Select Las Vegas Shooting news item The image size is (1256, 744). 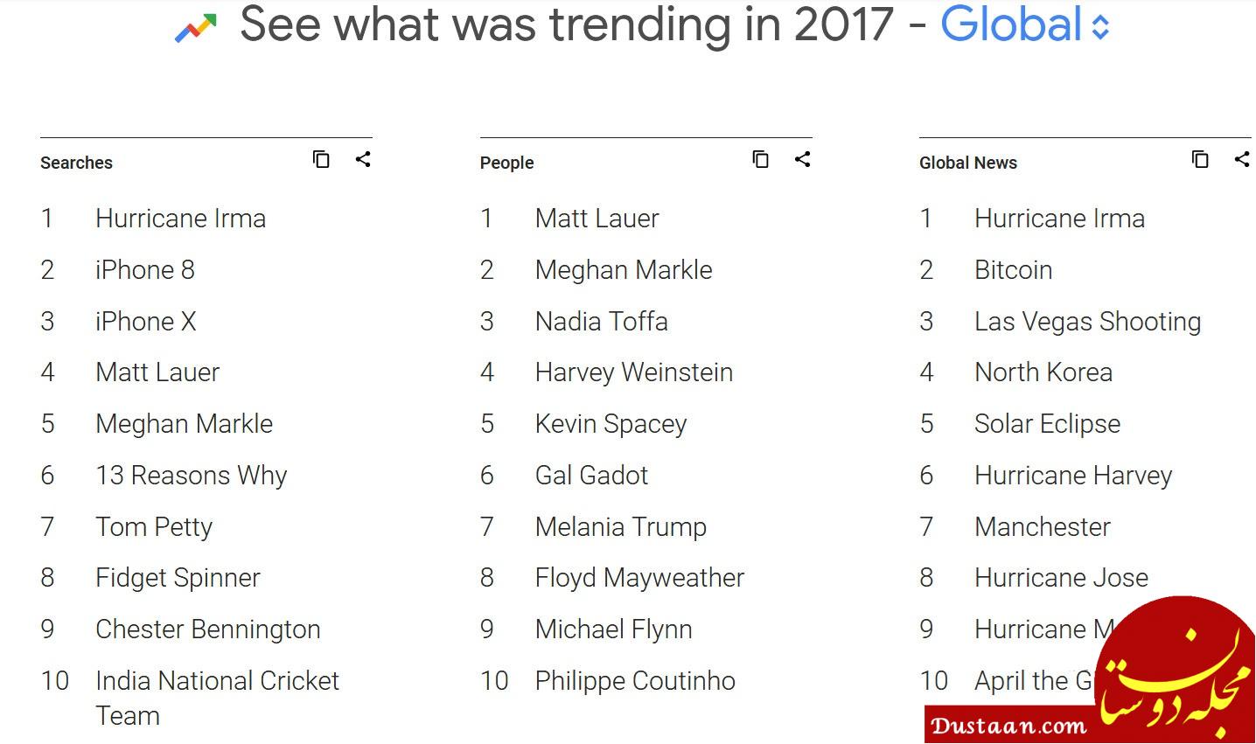click(1087, 322)
